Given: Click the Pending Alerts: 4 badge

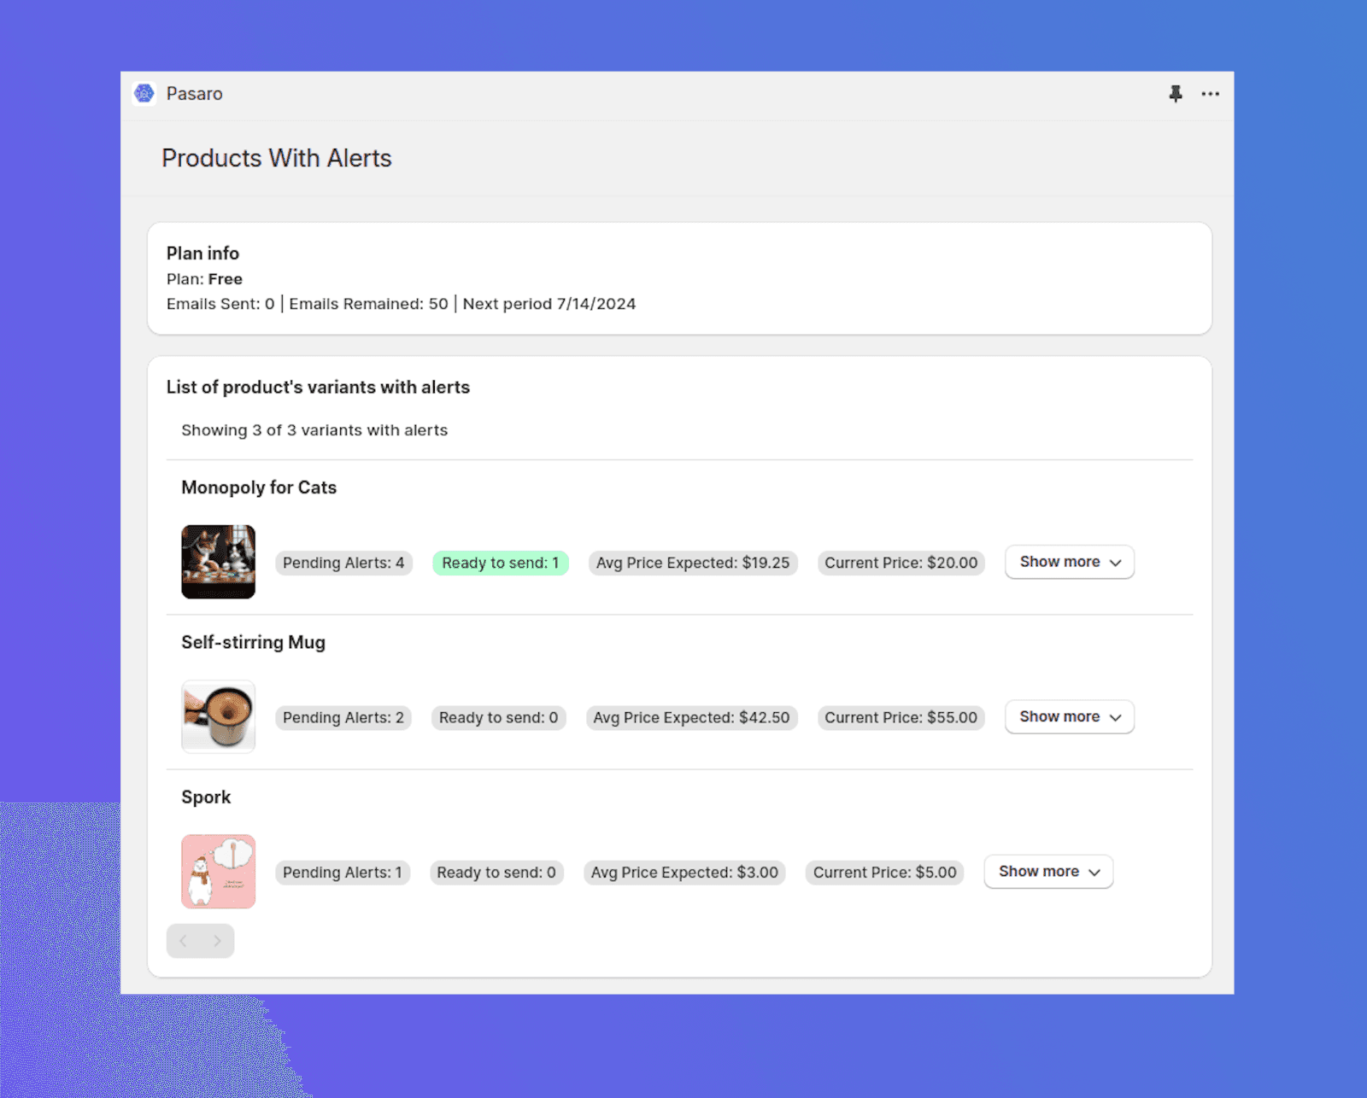Looking at the screenshot, I should pyautogui.click(x=343, y=563).
